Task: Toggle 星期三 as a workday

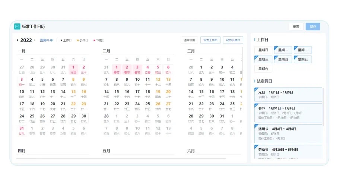Action: tap(263, 59)
